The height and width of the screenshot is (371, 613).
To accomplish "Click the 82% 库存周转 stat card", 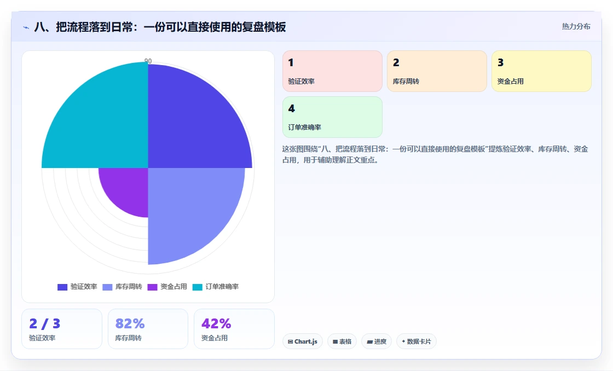I will (x=148, y=329).
